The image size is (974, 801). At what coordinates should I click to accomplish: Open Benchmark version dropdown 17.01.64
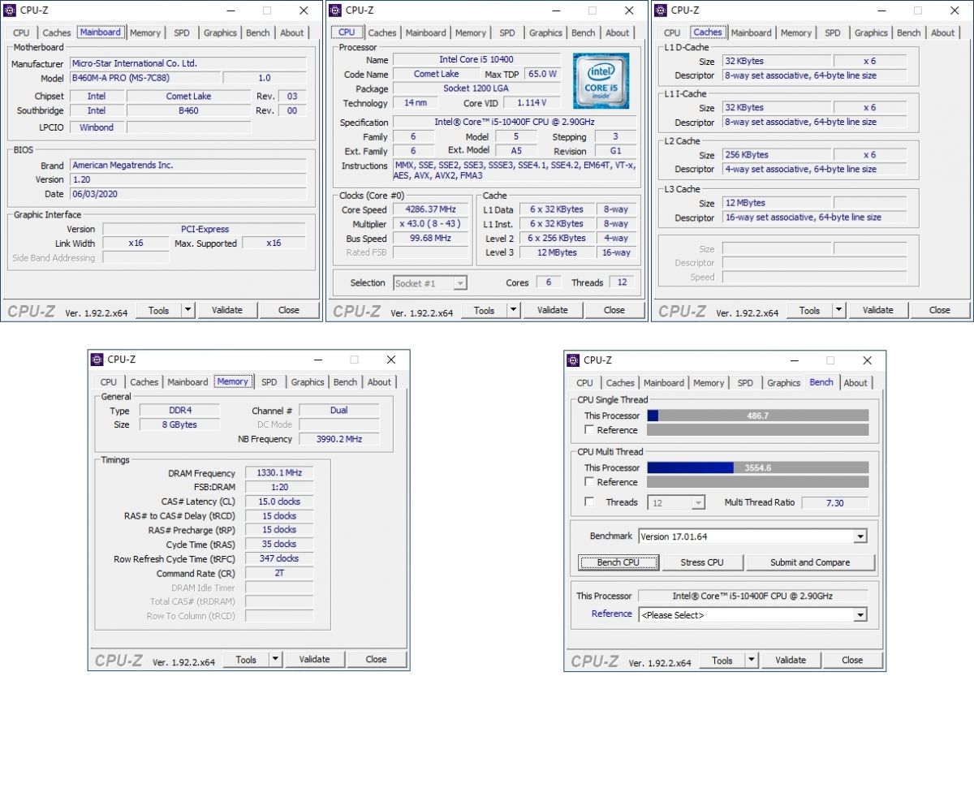(x=752, y=536)
